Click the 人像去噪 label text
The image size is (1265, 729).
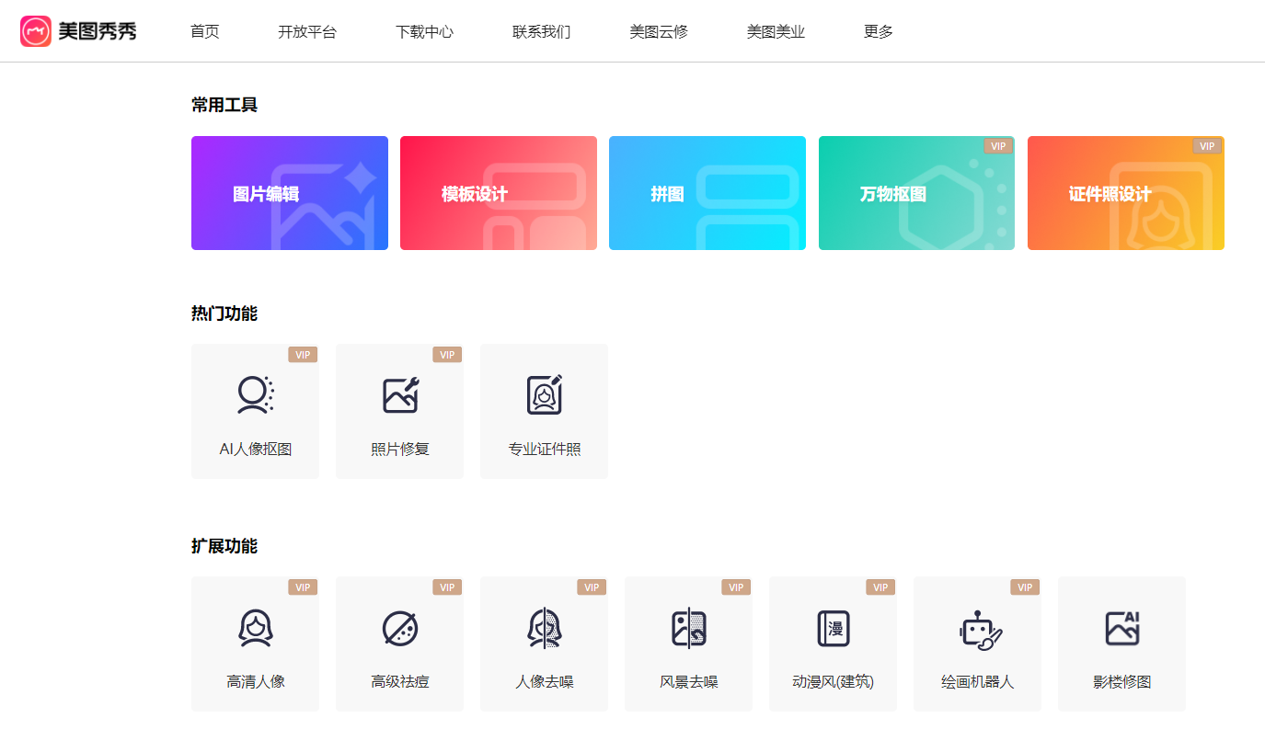pyautogui.click(x=545, y=682)
